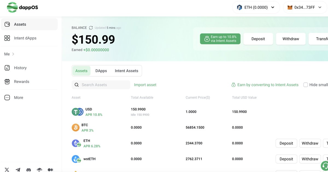Toggle the Hide small balances checkbox
Image resolution: width=328 pixels, height=172 pixels.
click(x=306, y=85)
